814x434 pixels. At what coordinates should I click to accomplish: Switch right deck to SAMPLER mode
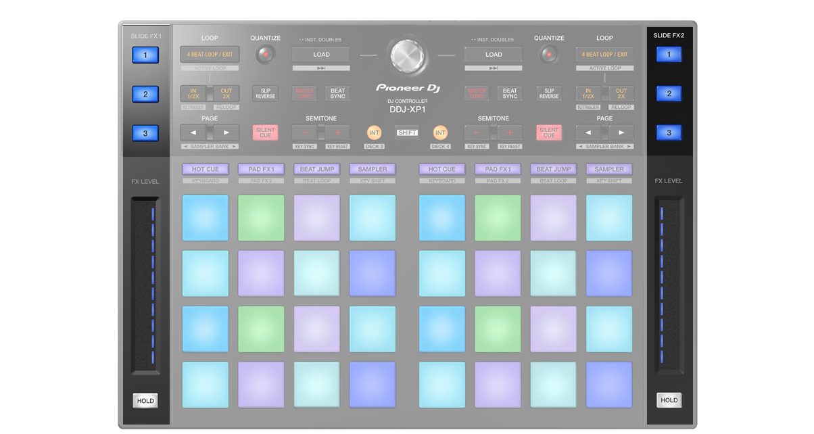click(608, 169)
